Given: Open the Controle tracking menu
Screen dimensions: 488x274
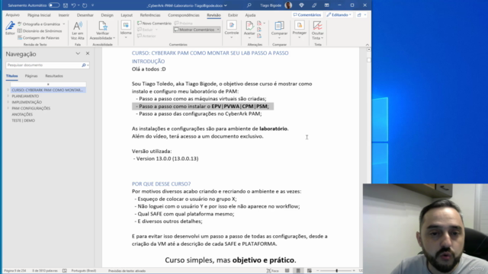Looking at the screenshot, I should (x=232, y=30).
